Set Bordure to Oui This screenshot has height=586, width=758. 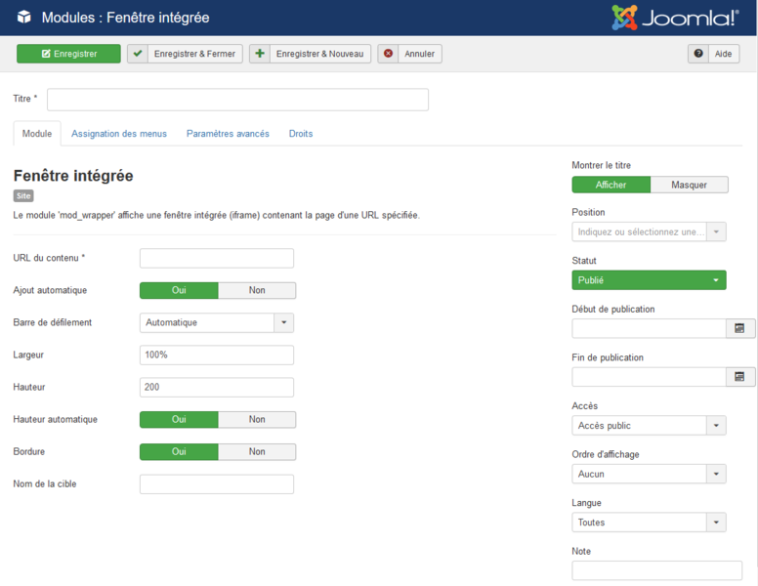tap(179, 451)
